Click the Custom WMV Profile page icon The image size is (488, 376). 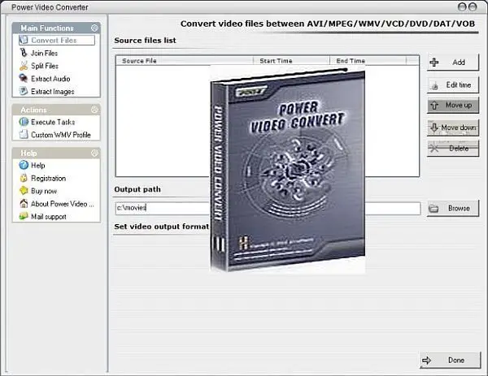24,135
